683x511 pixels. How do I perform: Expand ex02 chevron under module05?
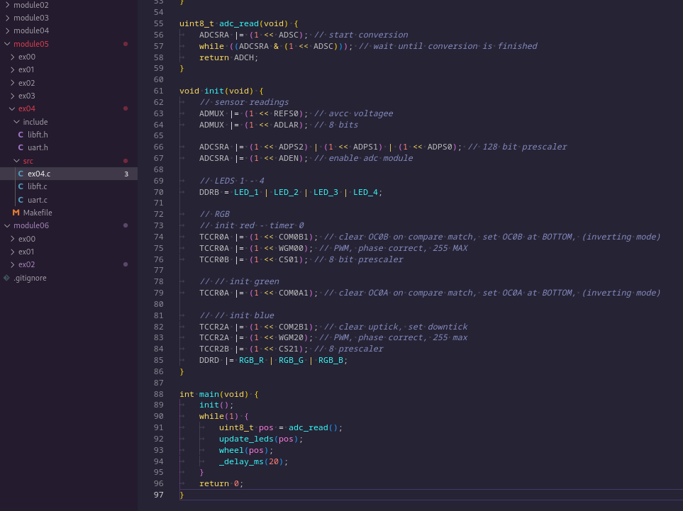pos(12,83)
